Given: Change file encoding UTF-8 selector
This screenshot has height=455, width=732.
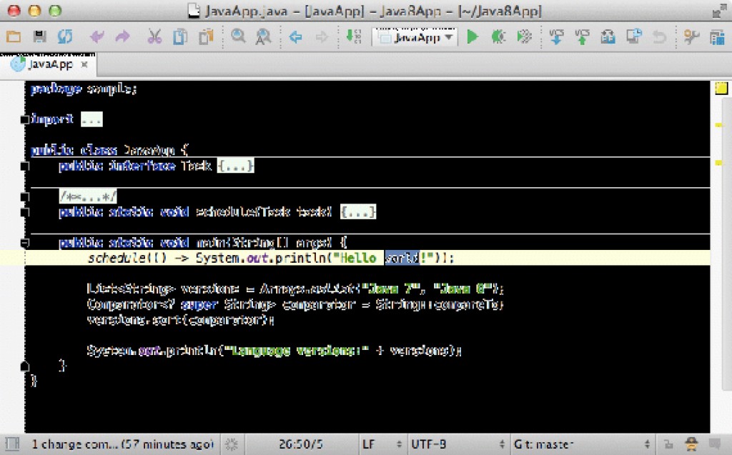Looking at the screenshot, I should pyautogui.click(x=457, y=444).
